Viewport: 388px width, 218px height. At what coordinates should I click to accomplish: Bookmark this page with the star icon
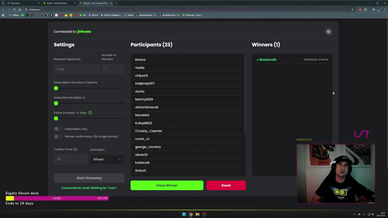tap(353, 9)
